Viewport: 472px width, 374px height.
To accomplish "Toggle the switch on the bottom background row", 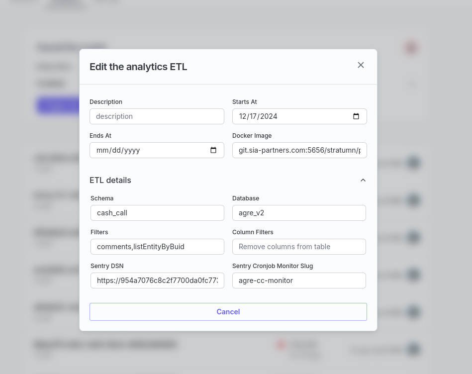I will pyautogui.click(x=413, y=349).
